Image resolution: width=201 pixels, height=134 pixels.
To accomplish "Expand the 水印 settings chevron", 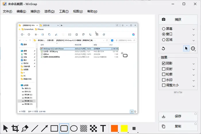I will click(194, 81).
